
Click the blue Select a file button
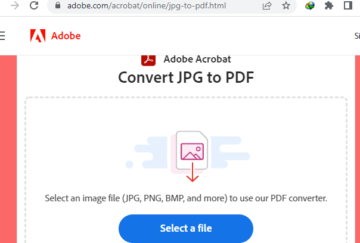186,228
